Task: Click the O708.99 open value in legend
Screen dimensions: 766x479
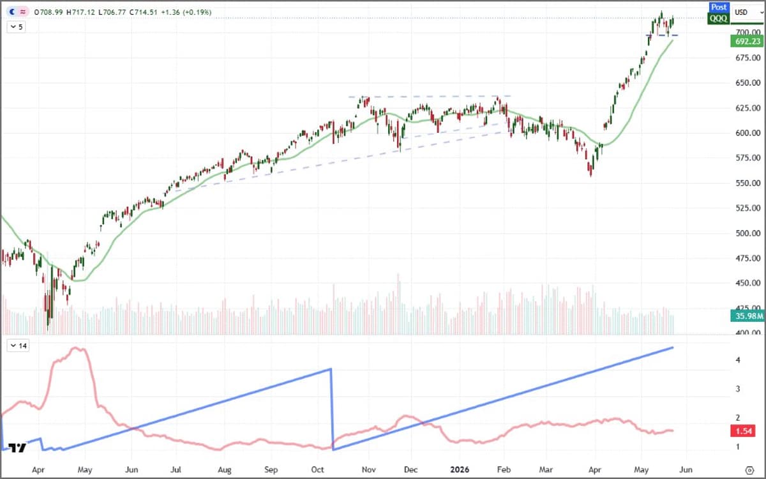Action: tap(49, 12)
